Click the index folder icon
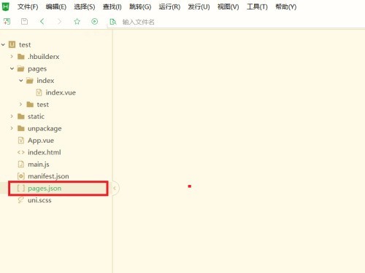365x273 pixels. point(30,81)
